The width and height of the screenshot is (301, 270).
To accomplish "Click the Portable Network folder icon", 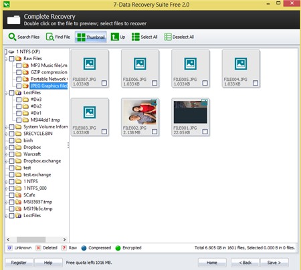I will (25, 79).
